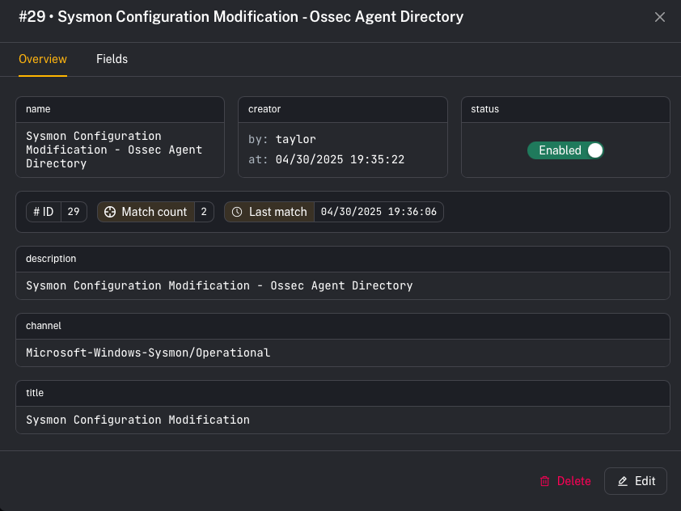Click the hash icon in the ID badge

click(36, 212)
